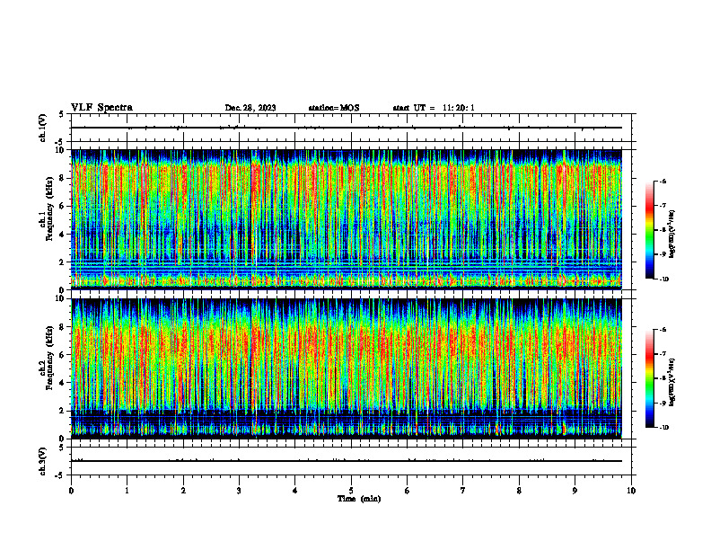Click the ch.2 spectrogram color bar
Image resolution: width=711 pixels, height=550 pixels.
(649, 378)
